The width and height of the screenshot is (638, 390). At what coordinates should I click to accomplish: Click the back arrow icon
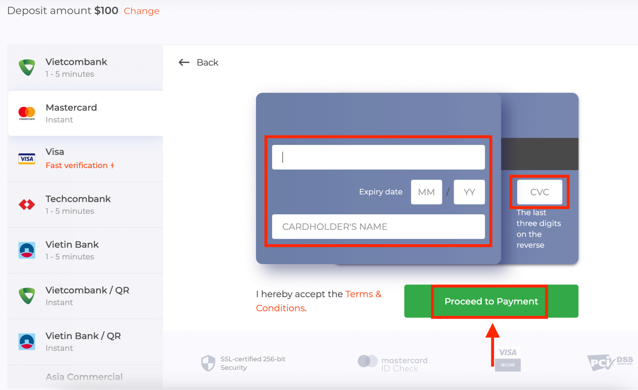click(x=184, y=63)
